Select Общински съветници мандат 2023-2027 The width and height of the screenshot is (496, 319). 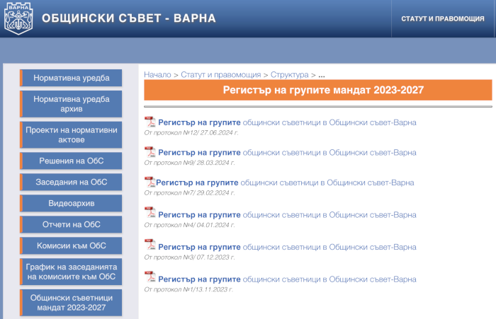click(71, 303)
